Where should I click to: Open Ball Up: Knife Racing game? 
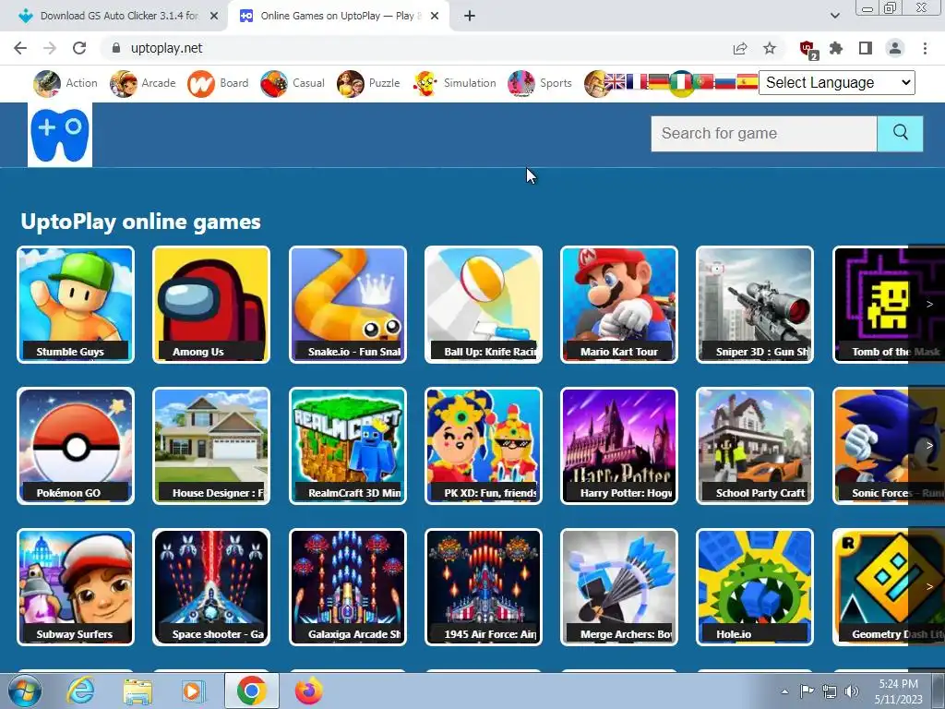484,305
